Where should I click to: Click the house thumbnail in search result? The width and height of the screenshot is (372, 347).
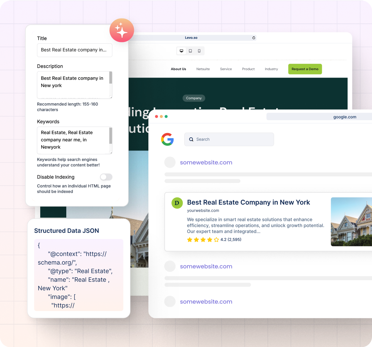(351, 222)
